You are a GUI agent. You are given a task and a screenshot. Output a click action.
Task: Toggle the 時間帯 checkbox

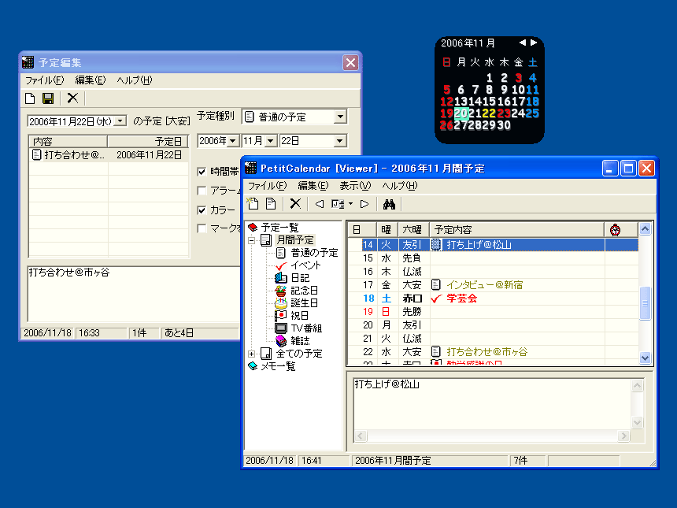pyautogui.click(x=202, y=172)
